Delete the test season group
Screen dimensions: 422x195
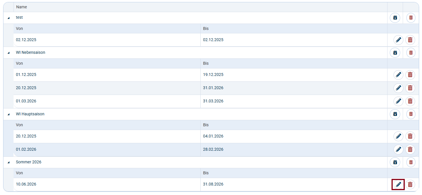(x=411, y=18)
